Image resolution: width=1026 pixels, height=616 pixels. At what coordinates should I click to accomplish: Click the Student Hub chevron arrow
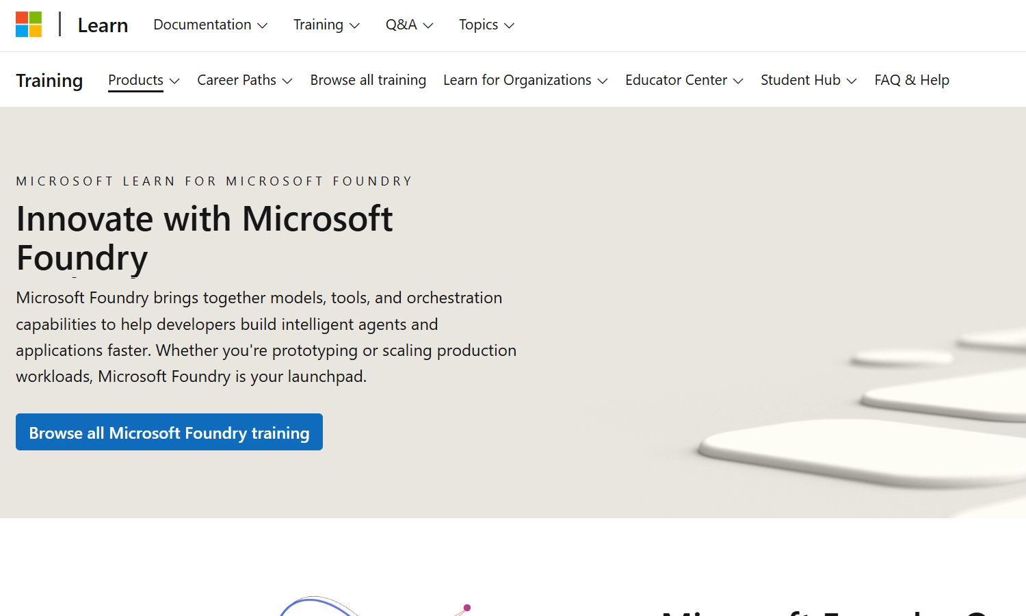pos(852,81)
